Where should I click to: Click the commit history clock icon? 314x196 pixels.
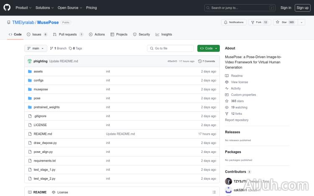pyautogui.click(x=200, y=61)
